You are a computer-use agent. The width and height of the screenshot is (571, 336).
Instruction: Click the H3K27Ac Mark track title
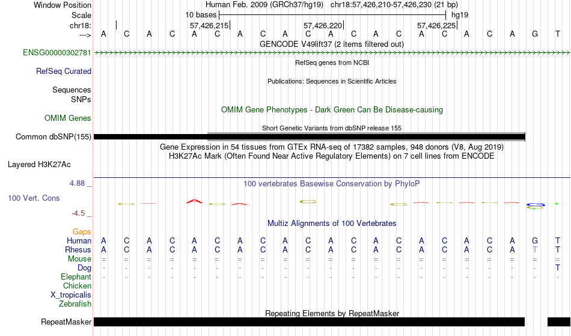[332, 156]
